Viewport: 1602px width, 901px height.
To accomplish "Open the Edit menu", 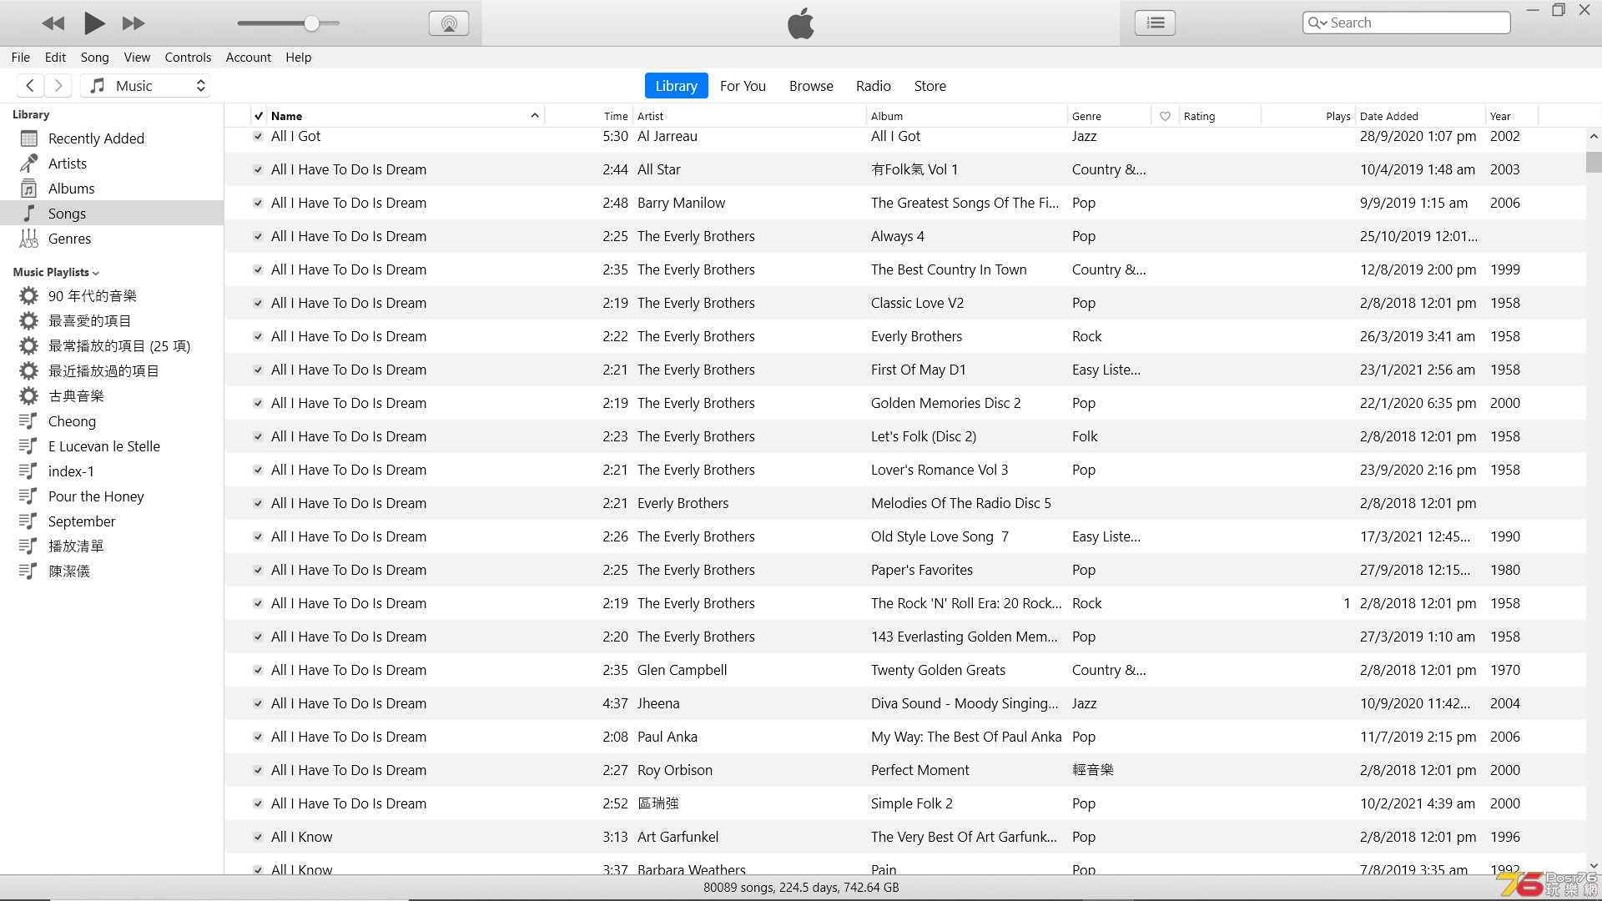I will pyautogui.click(x=55, y=57).
